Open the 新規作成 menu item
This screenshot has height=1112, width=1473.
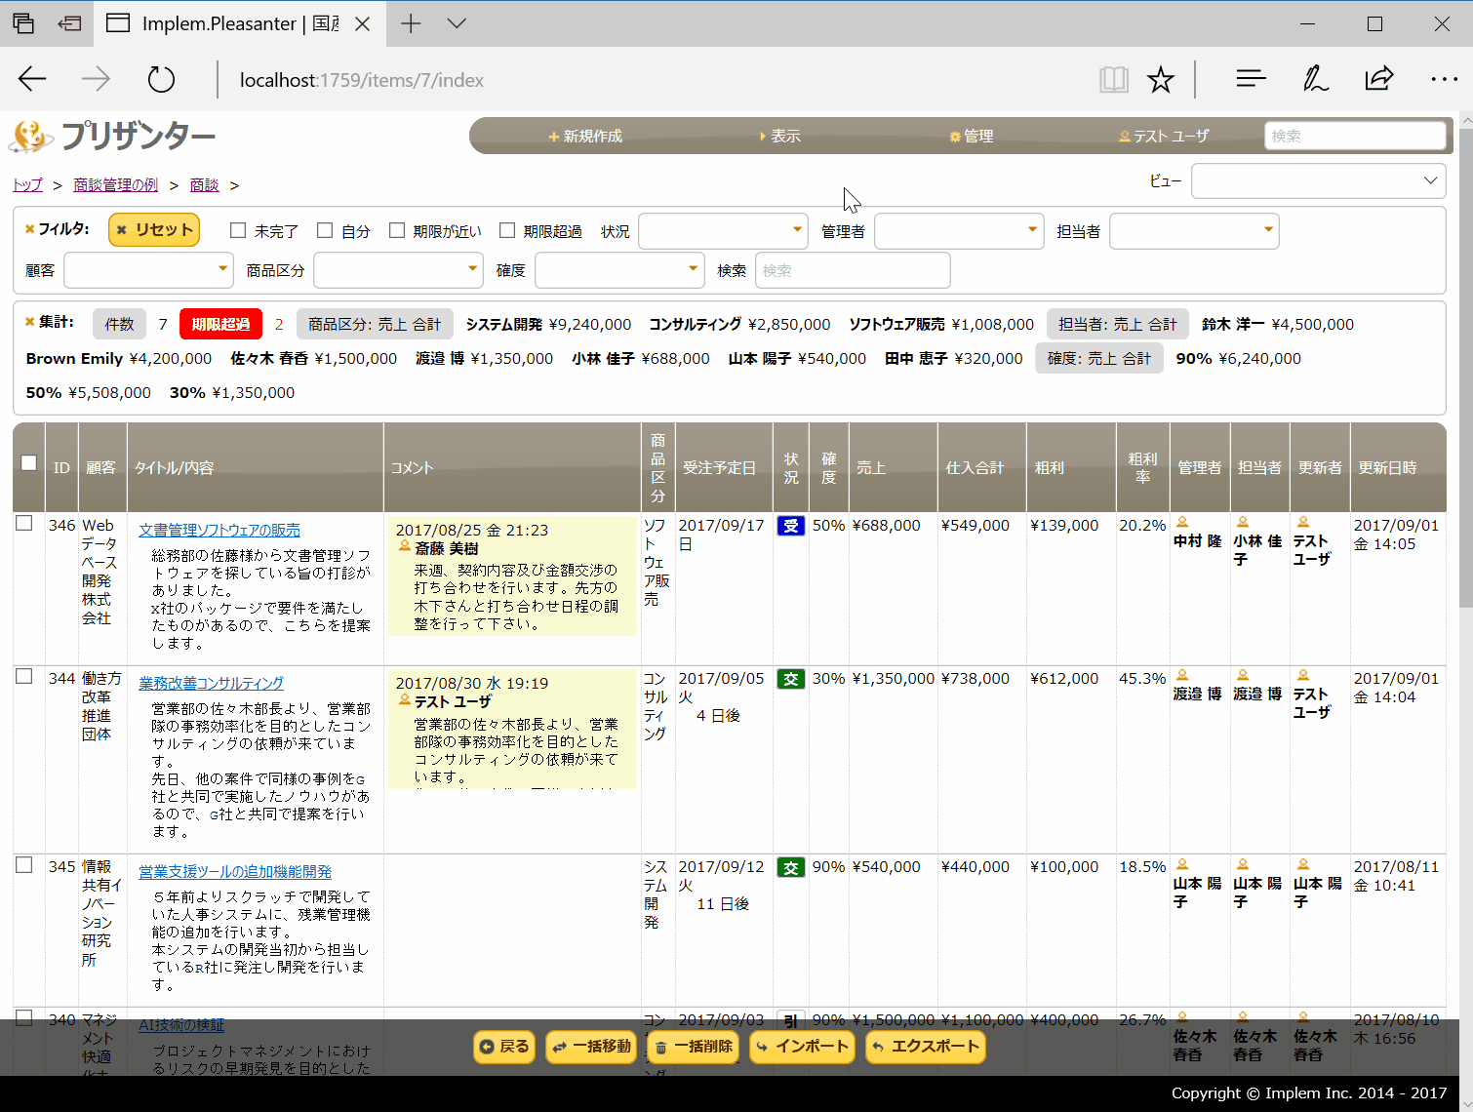point(585,137)
